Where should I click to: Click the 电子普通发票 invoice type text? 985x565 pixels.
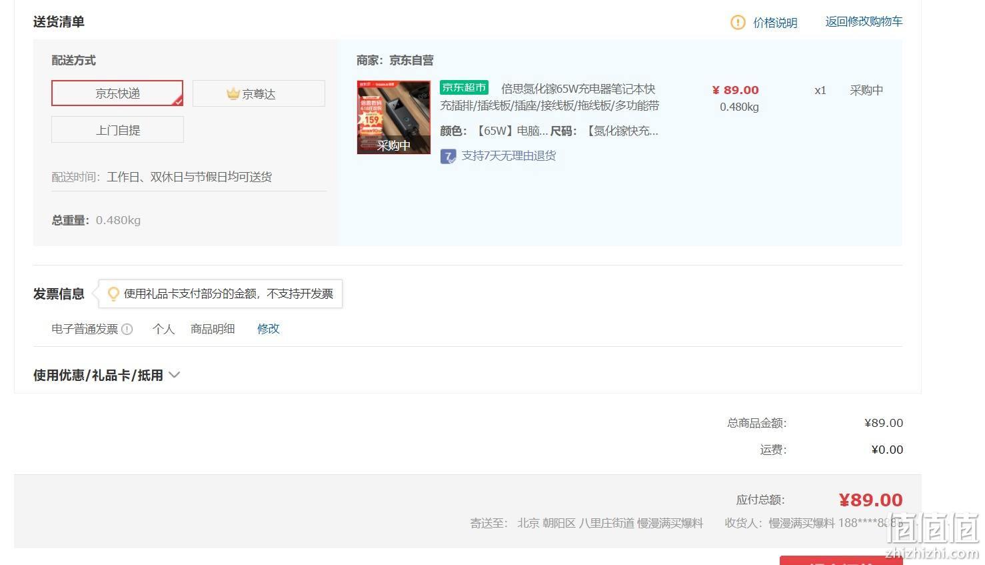(85, 329)
